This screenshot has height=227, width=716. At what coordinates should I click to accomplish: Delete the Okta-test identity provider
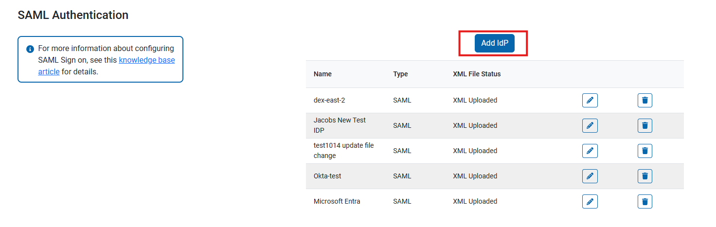coord(644,176)
